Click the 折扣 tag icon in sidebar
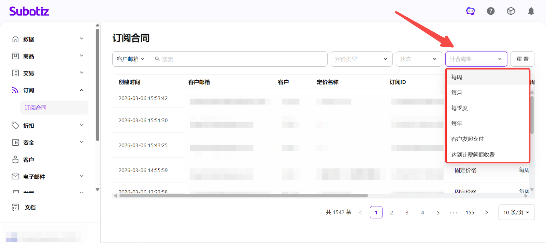 [x=15, y=126]
